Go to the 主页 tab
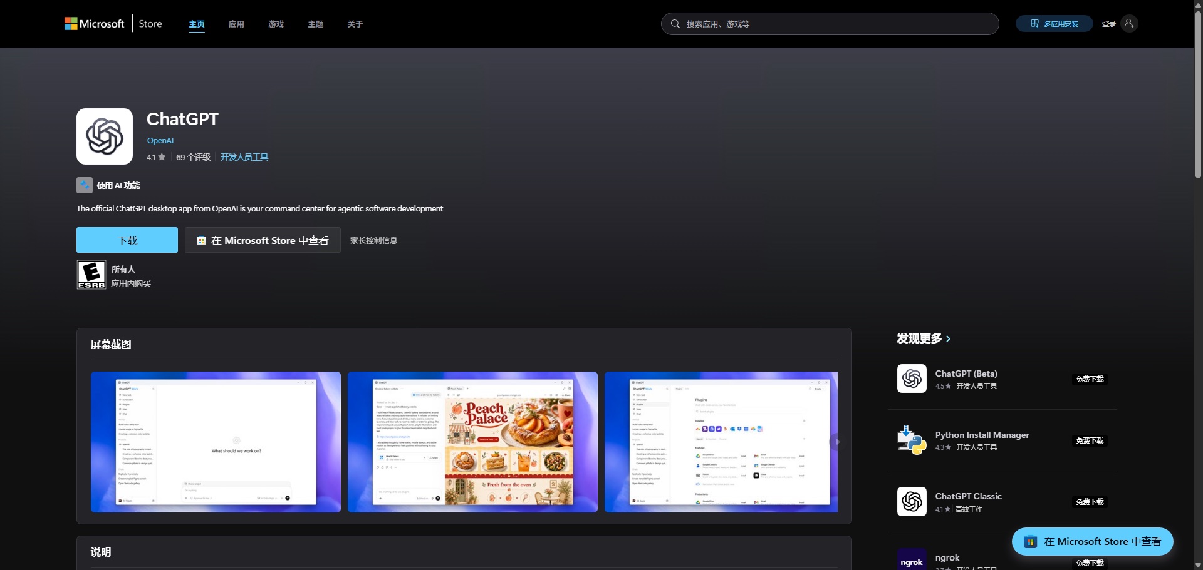 (197, 24)
